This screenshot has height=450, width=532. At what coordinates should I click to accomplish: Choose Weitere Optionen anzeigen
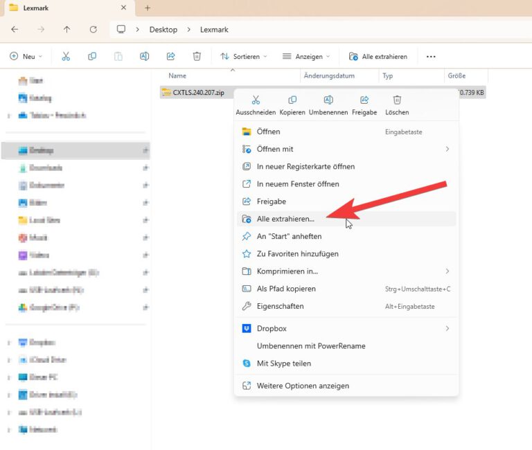coord(346,386)
